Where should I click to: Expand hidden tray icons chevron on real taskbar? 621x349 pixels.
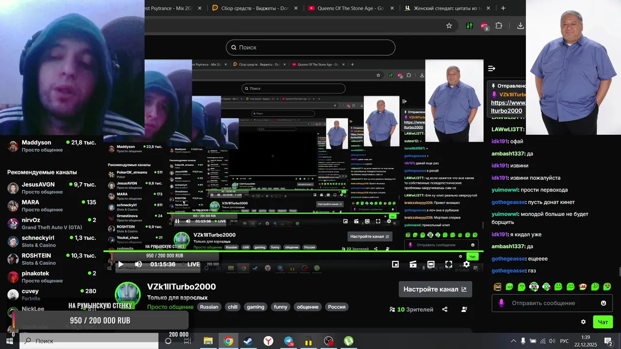coord(513,341)
